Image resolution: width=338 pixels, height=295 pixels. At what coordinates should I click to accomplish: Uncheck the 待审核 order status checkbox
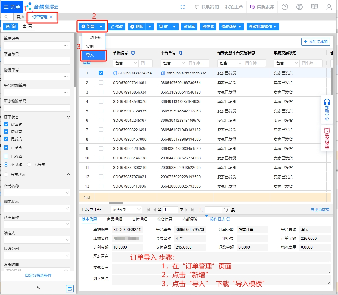tap(6, 124)
